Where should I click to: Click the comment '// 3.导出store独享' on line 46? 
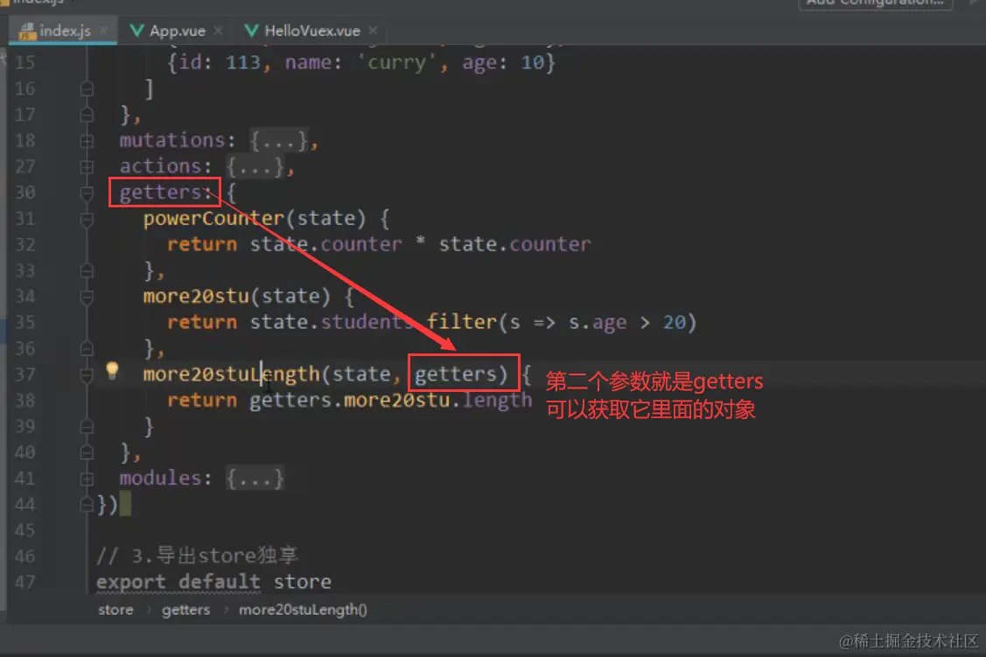(x=197, y=556)
